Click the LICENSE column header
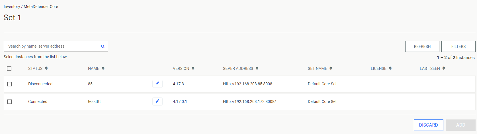Screen dimensions: 477x134 pos(378,68)
